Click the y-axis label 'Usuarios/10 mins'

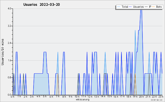(x=2, y=52)
